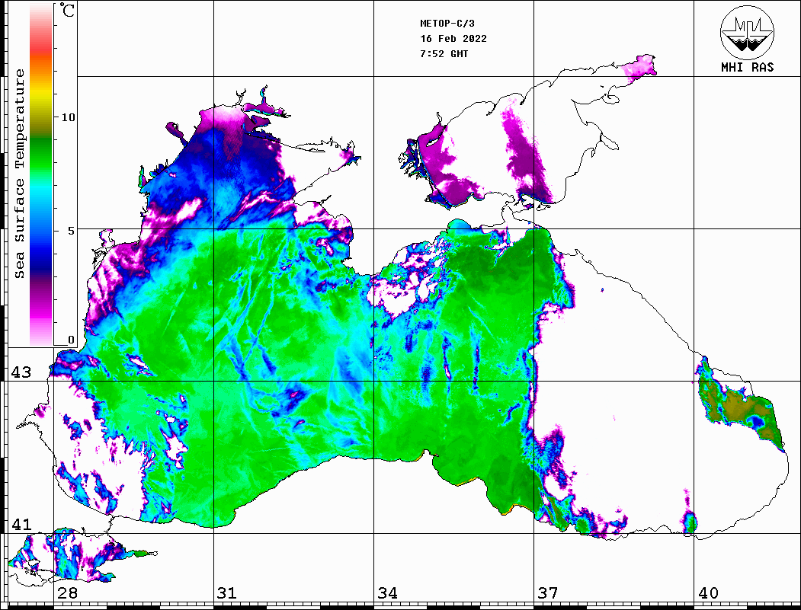
Task: Click latitude label '43'
Action: pos(21,372)
